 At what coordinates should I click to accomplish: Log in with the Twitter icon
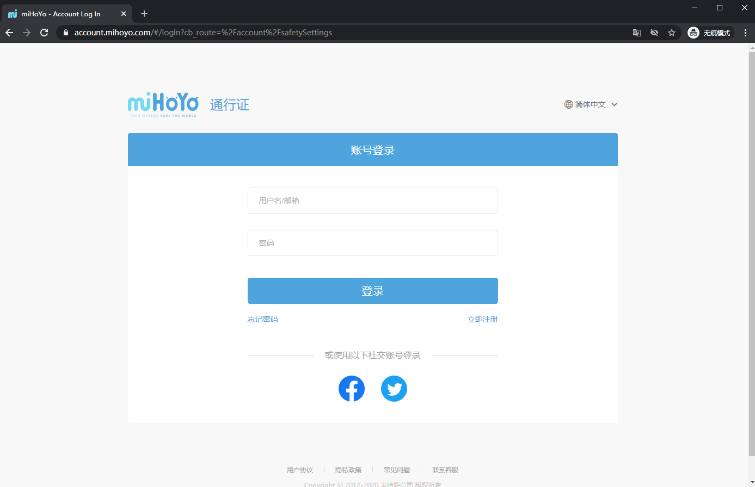(394, 388)
